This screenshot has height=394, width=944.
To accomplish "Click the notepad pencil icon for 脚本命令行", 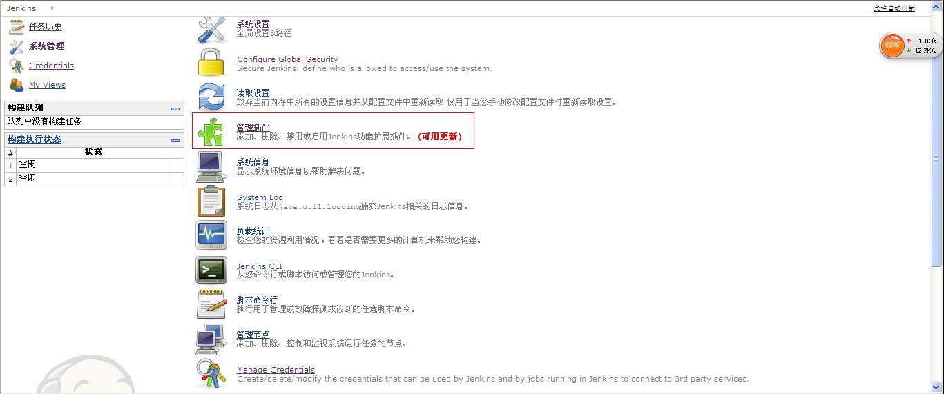I will pyautogui.click(x=211, y=304).
